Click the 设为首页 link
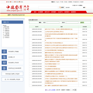This screenshot has width=93, height=93. pyautogui.click(x=82, y=2)
